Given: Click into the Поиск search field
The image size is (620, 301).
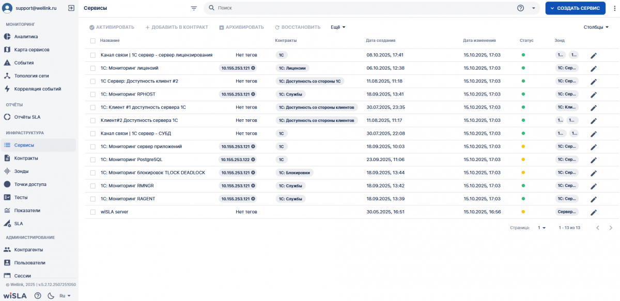Looking at the screenshot, I should point(362,8).
